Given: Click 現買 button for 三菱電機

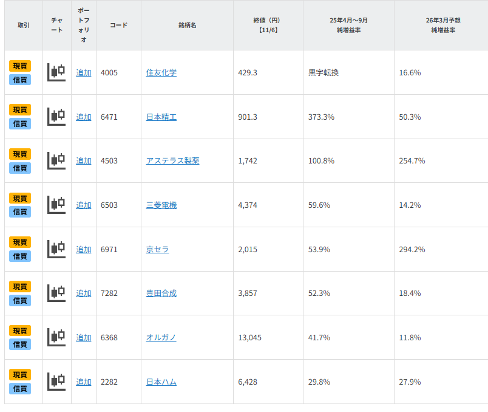Looking at the screenshot, I should (19, 198).
